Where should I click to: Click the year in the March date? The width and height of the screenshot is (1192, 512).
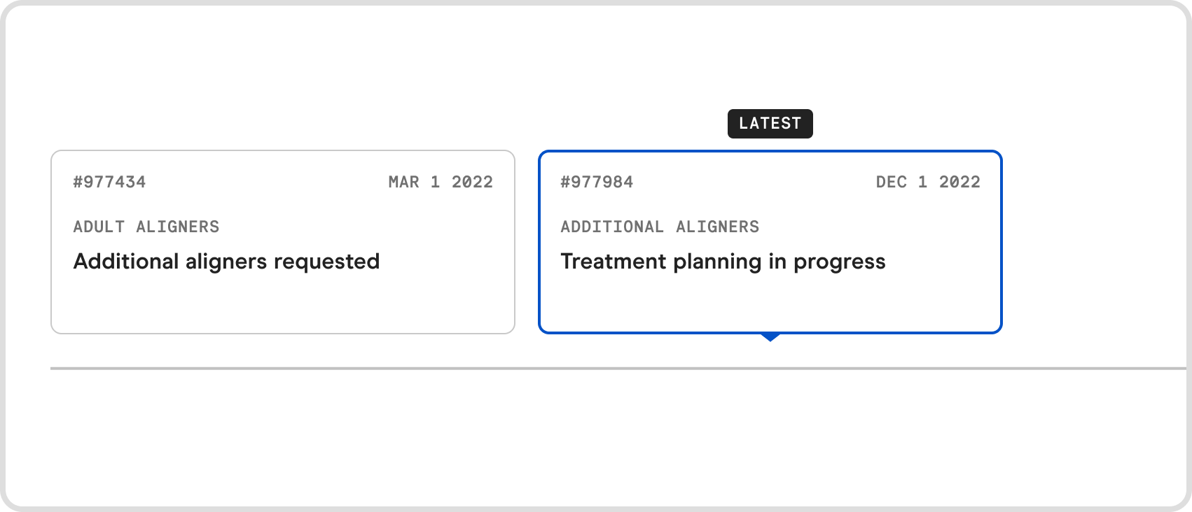[472, 183]
